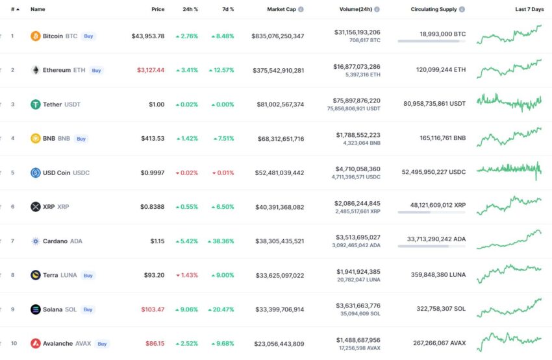This screenshot has width=552, height=360.
Task: Open the Volume(24h) info icon
Action: click(x=377, y=10)
